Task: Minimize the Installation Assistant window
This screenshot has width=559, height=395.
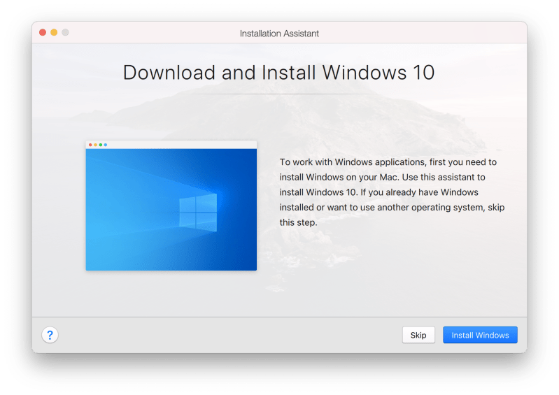Action: click(54, 32)
